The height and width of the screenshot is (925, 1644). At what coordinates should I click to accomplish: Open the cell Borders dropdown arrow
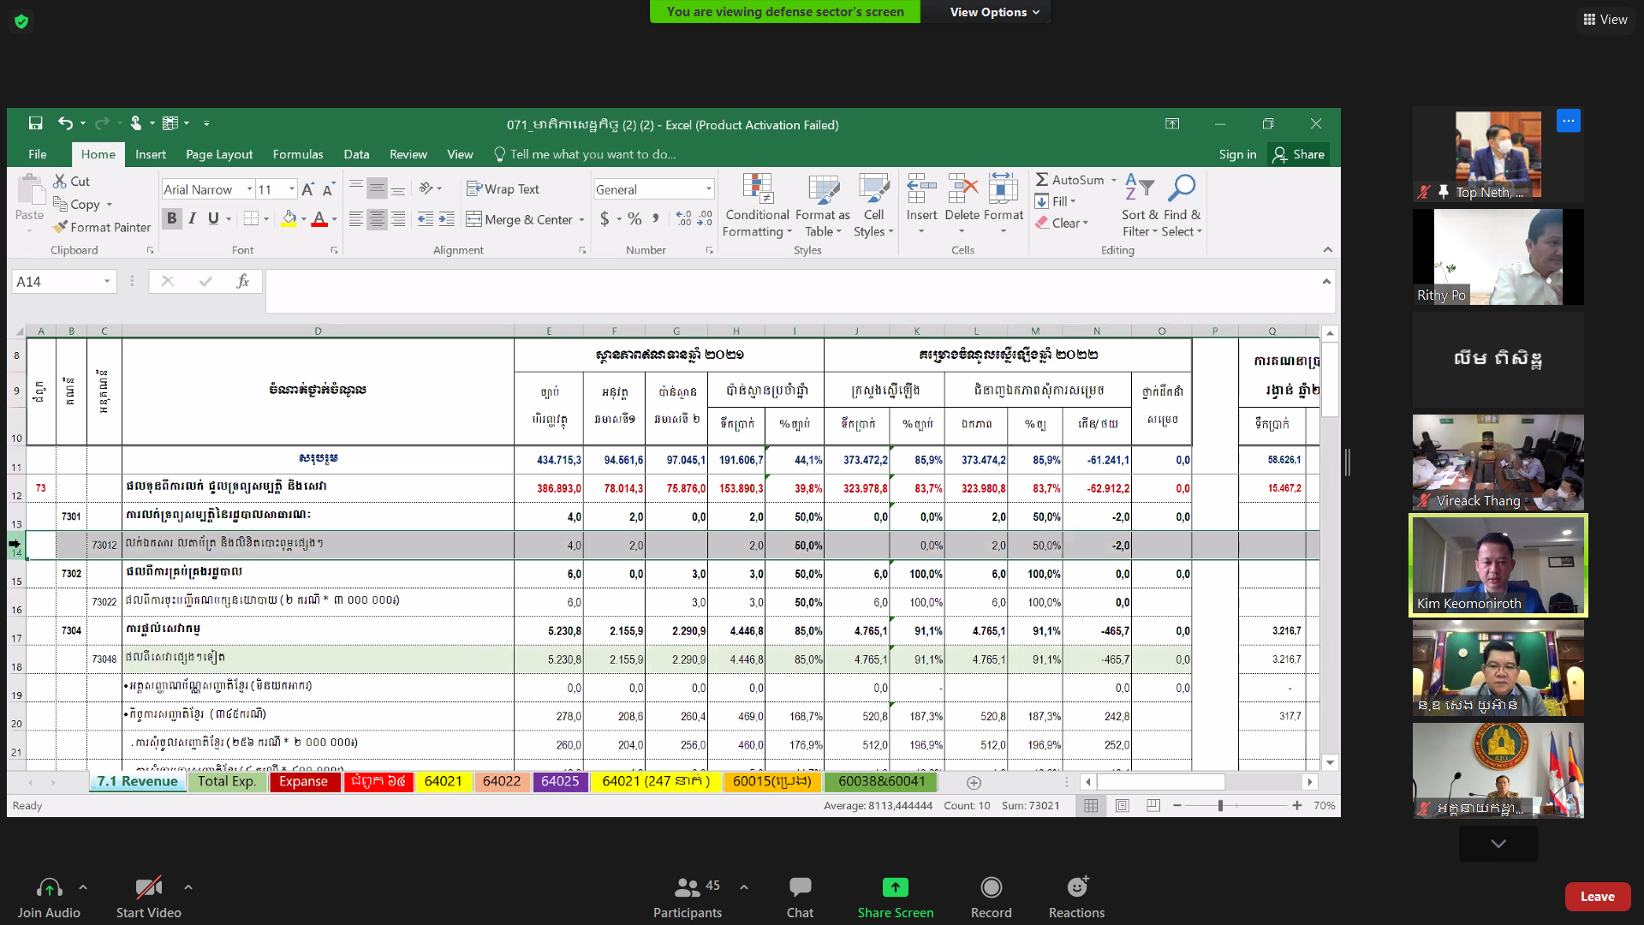tap(266, 220)
